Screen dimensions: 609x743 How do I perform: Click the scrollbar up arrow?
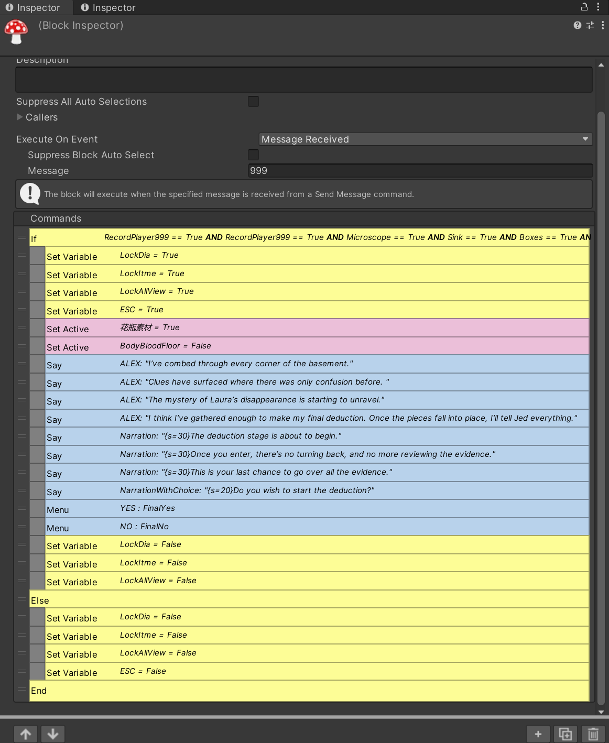click(601, 65)
